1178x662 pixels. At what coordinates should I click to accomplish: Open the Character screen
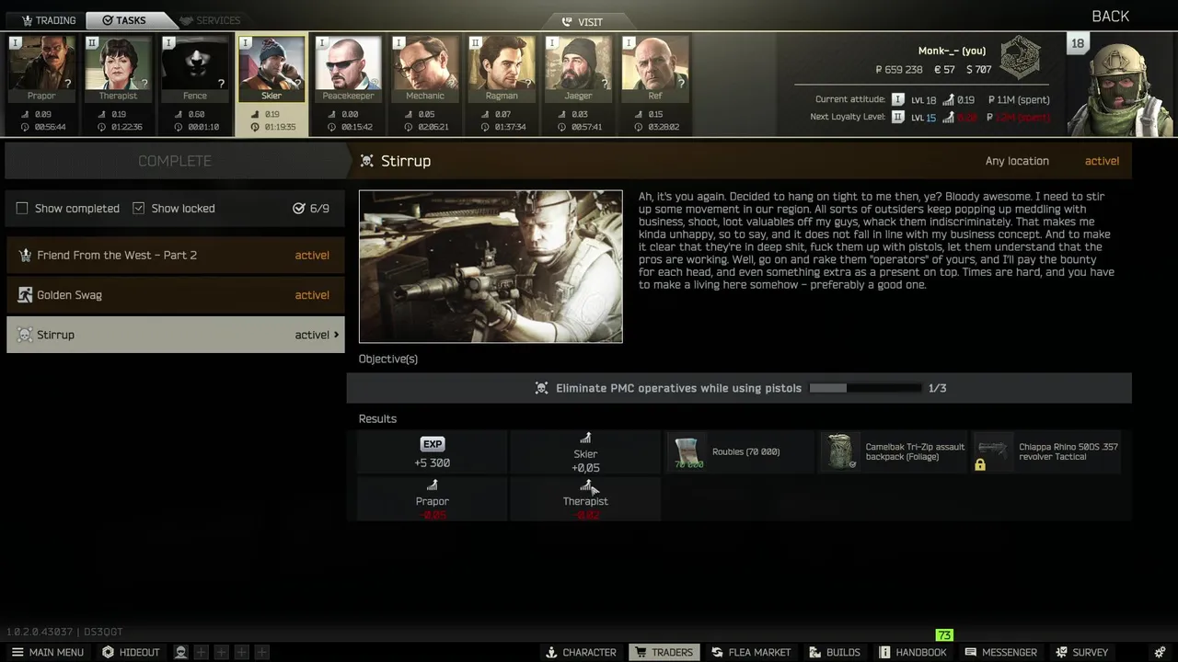coord(581,652)
